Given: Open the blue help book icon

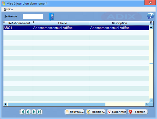Looking at the screenshot, I should 51,17.
